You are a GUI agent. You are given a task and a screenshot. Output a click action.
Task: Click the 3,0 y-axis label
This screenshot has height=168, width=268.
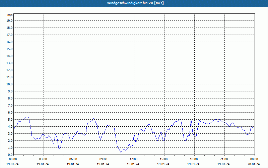pos(10,133)
